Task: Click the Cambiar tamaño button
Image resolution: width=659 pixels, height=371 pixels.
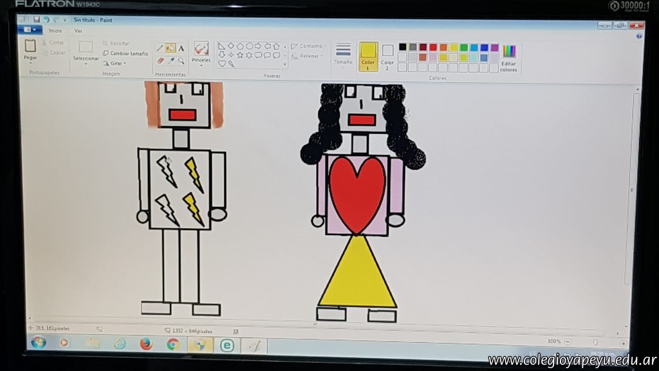Action: coord(125,53)
